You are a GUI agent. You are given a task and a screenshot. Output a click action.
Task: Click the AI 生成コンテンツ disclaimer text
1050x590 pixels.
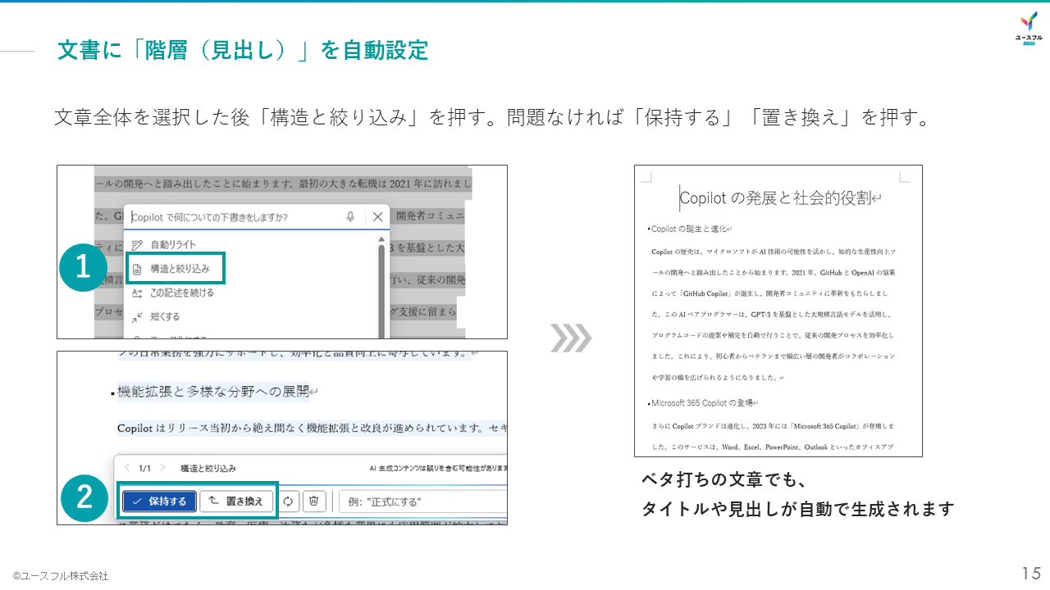coord(437,468)
